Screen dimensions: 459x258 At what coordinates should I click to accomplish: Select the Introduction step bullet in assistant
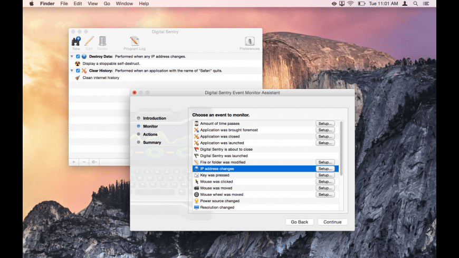coord(139,118)
